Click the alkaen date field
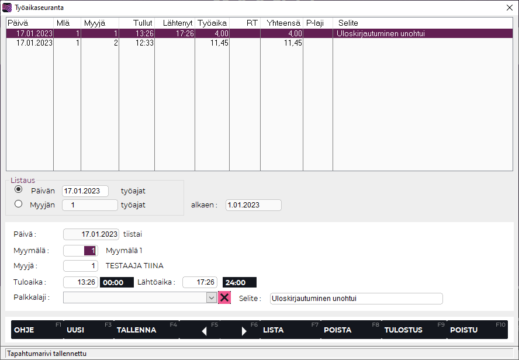 click(253, 205)
